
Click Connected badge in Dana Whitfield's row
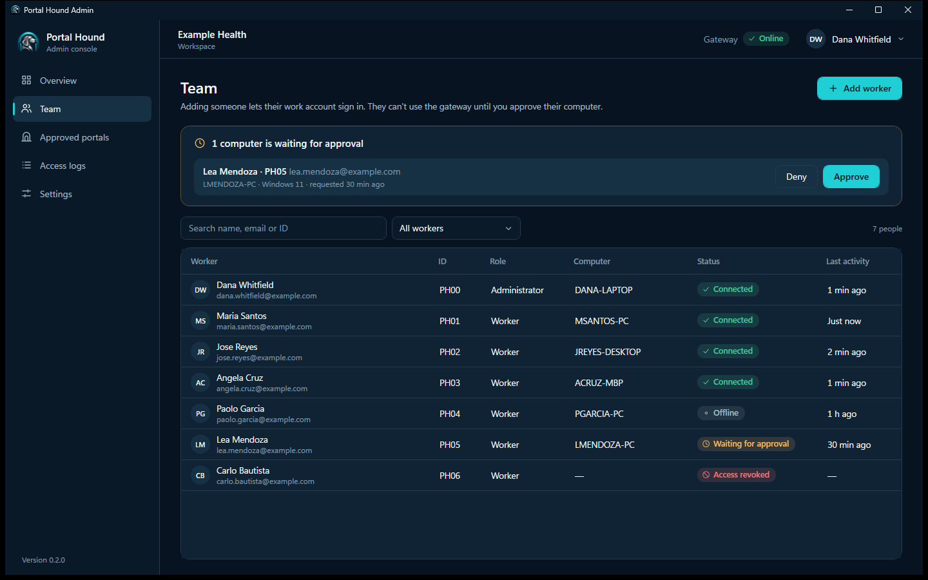(728, 289)
